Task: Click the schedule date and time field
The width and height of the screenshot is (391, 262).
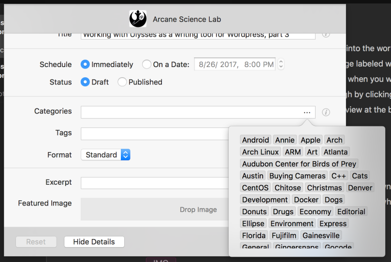Action: (x=235, y=65)
